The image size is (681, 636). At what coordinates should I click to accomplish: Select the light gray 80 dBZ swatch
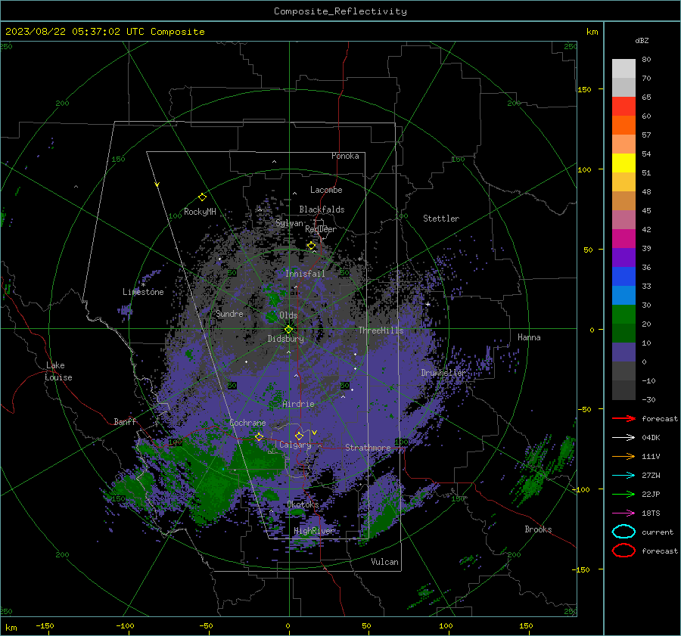tap(623, 68)
